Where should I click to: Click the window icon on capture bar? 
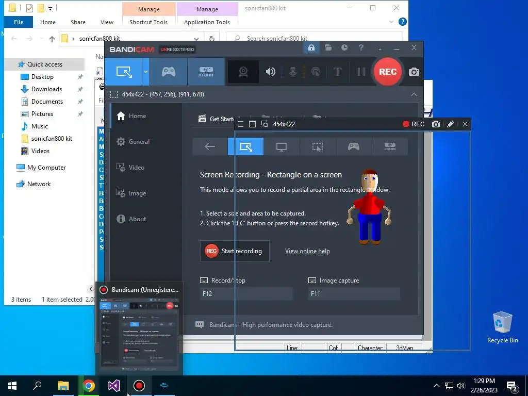252,124
